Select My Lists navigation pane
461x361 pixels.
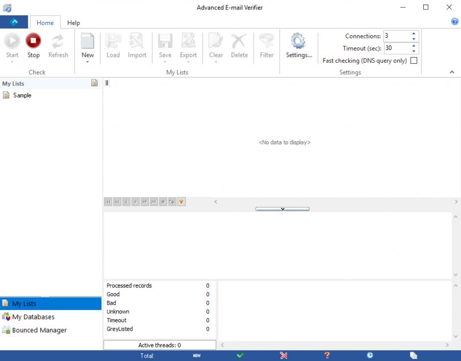[x=51, y=303]
